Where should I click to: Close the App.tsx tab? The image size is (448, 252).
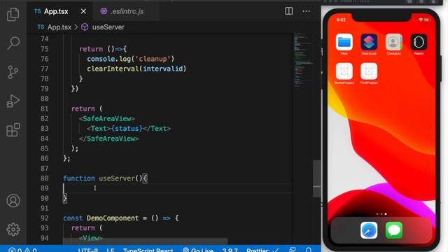click(83, 11)
